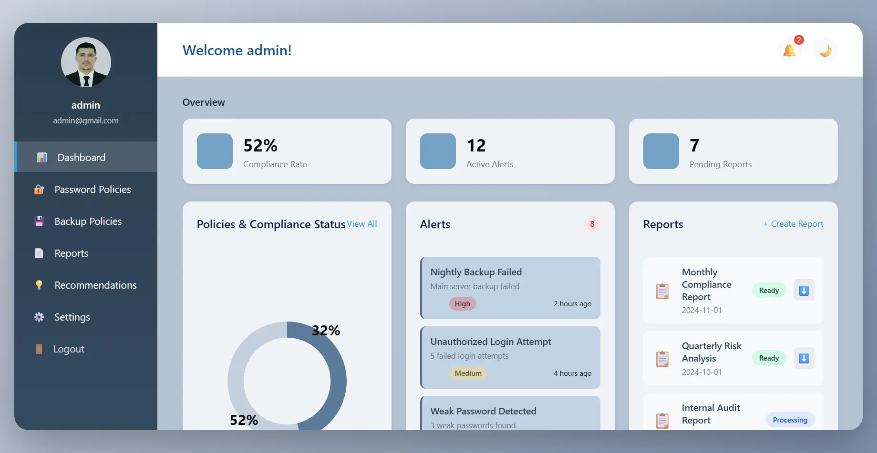Download the Monthly Compliance Report

click(804, 291)
